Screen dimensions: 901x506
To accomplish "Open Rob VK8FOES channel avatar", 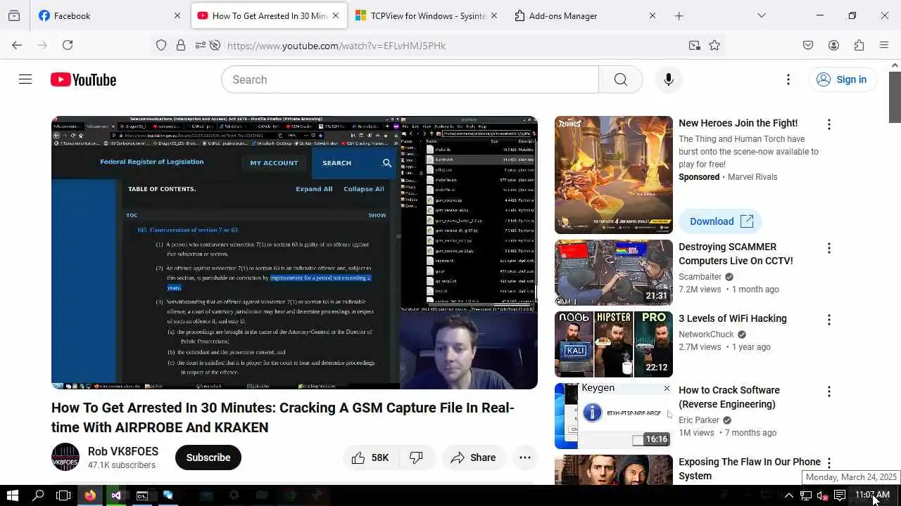I will [65, 457].
